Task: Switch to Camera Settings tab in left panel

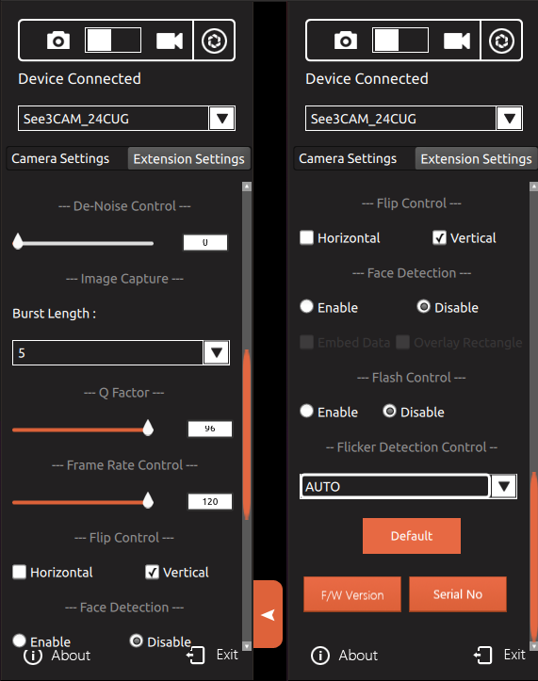Action: (x=60, y=158)
